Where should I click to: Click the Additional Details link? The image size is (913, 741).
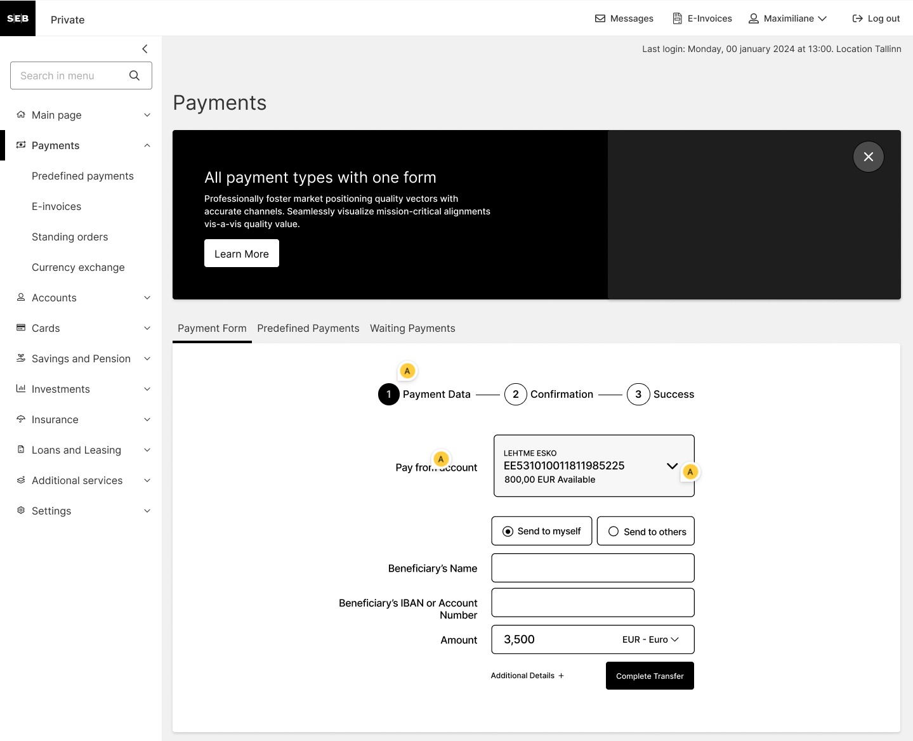pos(523,676)
